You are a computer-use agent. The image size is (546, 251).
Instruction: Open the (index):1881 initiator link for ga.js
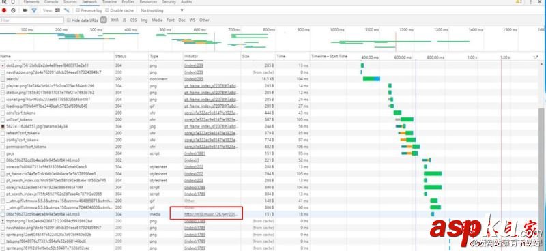point(195,153)
